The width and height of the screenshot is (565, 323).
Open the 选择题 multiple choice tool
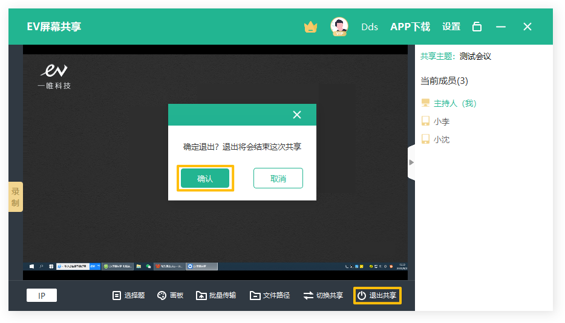128,295
